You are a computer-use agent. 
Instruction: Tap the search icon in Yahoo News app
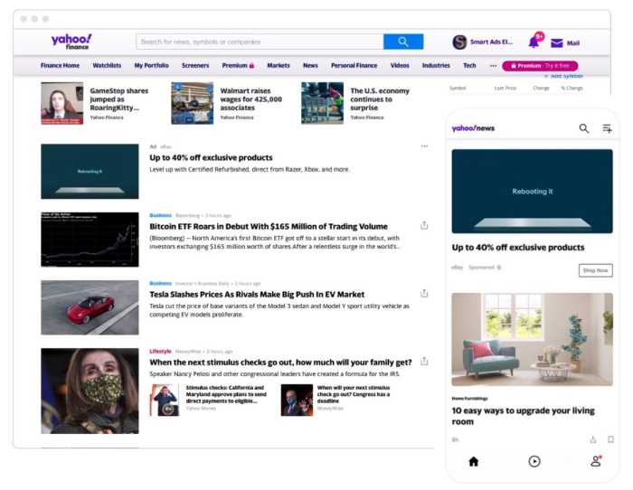tap(584, 128)
